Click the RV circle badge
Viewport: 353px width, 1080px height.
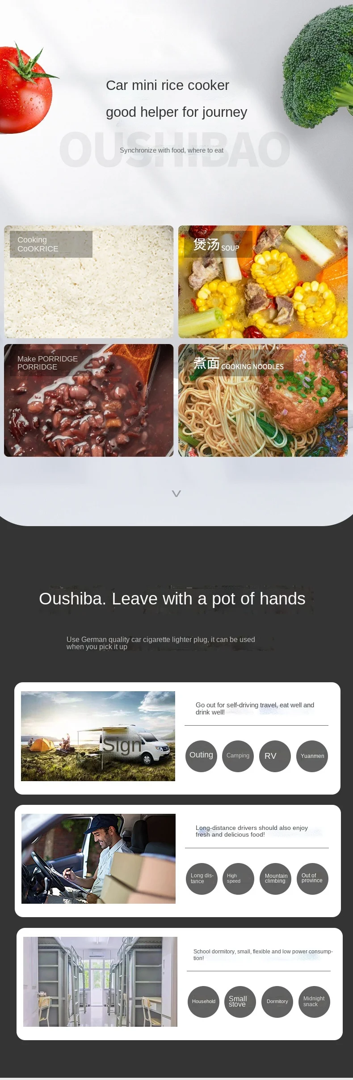(x=275, y=756)
